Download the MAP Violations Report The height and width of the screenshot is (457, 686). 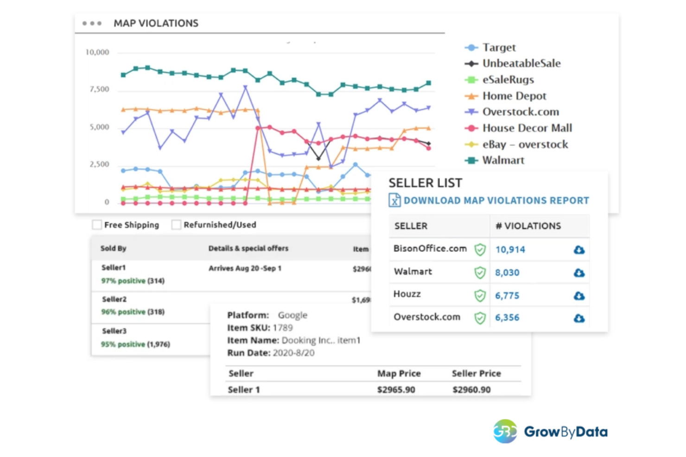496,200
